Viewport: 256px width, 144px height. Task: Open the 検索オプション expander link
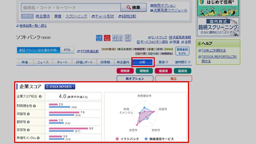pos(164,5)
